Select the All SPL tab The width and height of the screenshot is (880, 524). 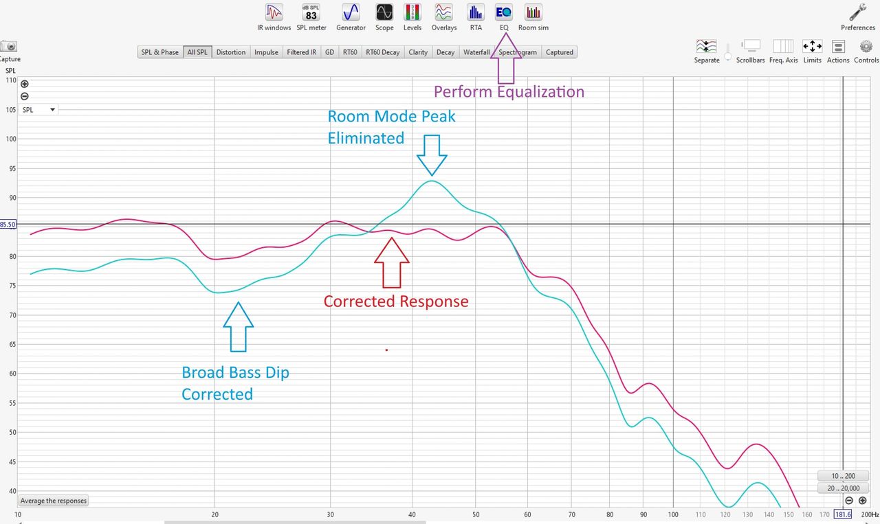click(197, 52)
